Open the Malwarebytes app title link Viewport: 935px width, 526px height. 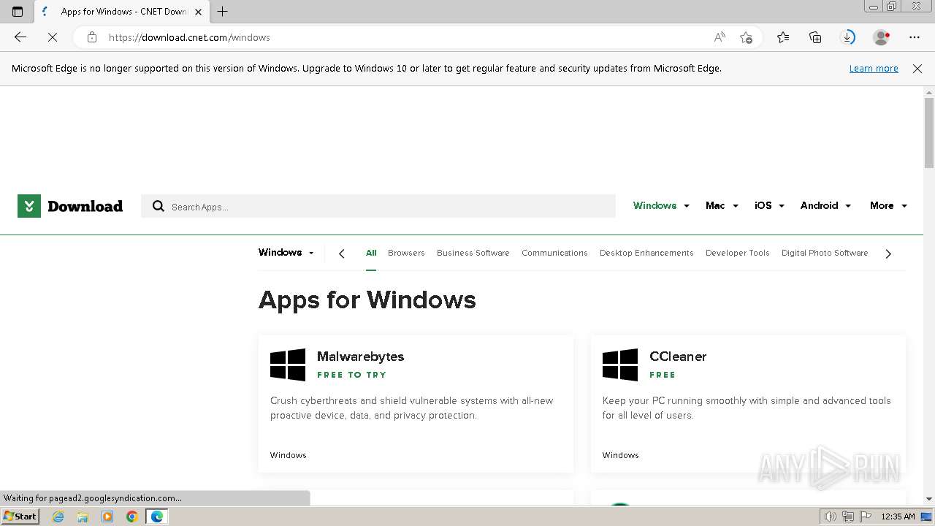pyautogui.click(x=360, y=357)
